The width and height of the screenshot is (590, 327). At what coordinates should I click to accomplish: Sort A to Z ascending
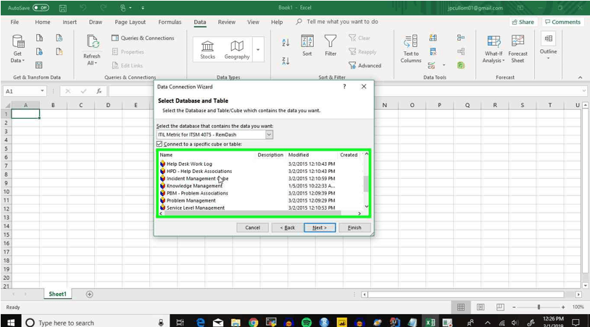[286, 43]
